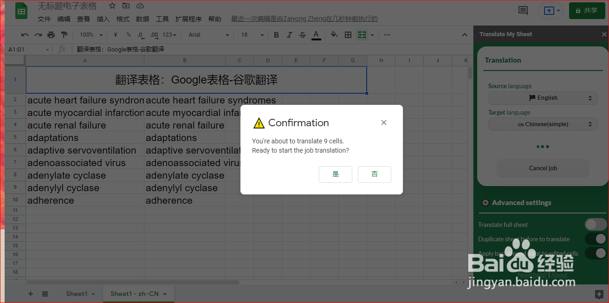Image resolution: width=609 pixels, height=303 pixels.
Task: Select cell 'adherence' in column B
Action: (x=185, y=200)
